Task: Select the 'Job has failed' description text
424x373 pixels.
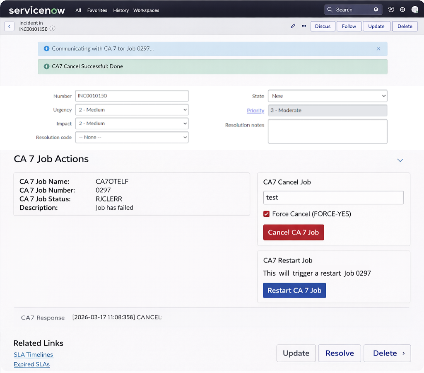Action: click(114, 208)
